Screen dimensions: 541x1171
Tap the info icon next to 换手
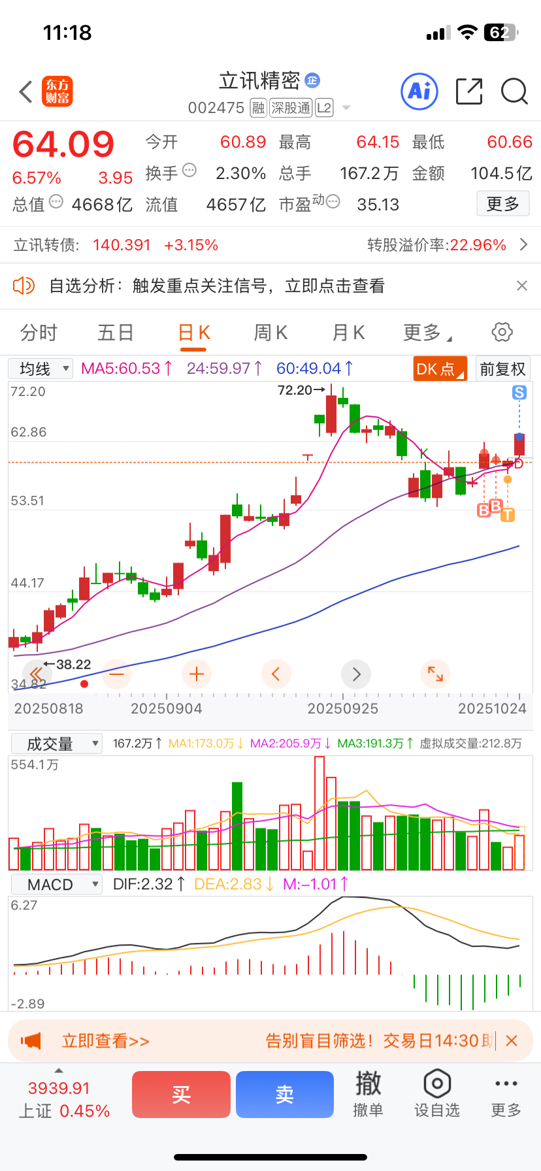point(189,171)
